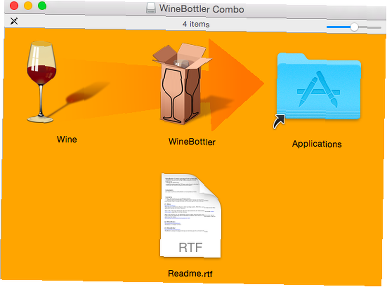Select the Readme.rtf document icon
The height and width of the screenshot is (287, 387).
coord(190,215)
